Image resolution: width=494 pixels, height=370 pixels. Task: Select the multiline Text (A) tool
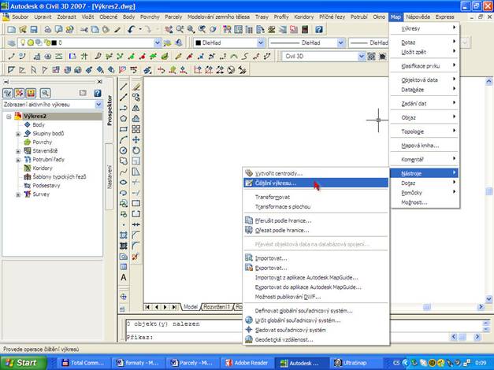(x=124, y=277)
